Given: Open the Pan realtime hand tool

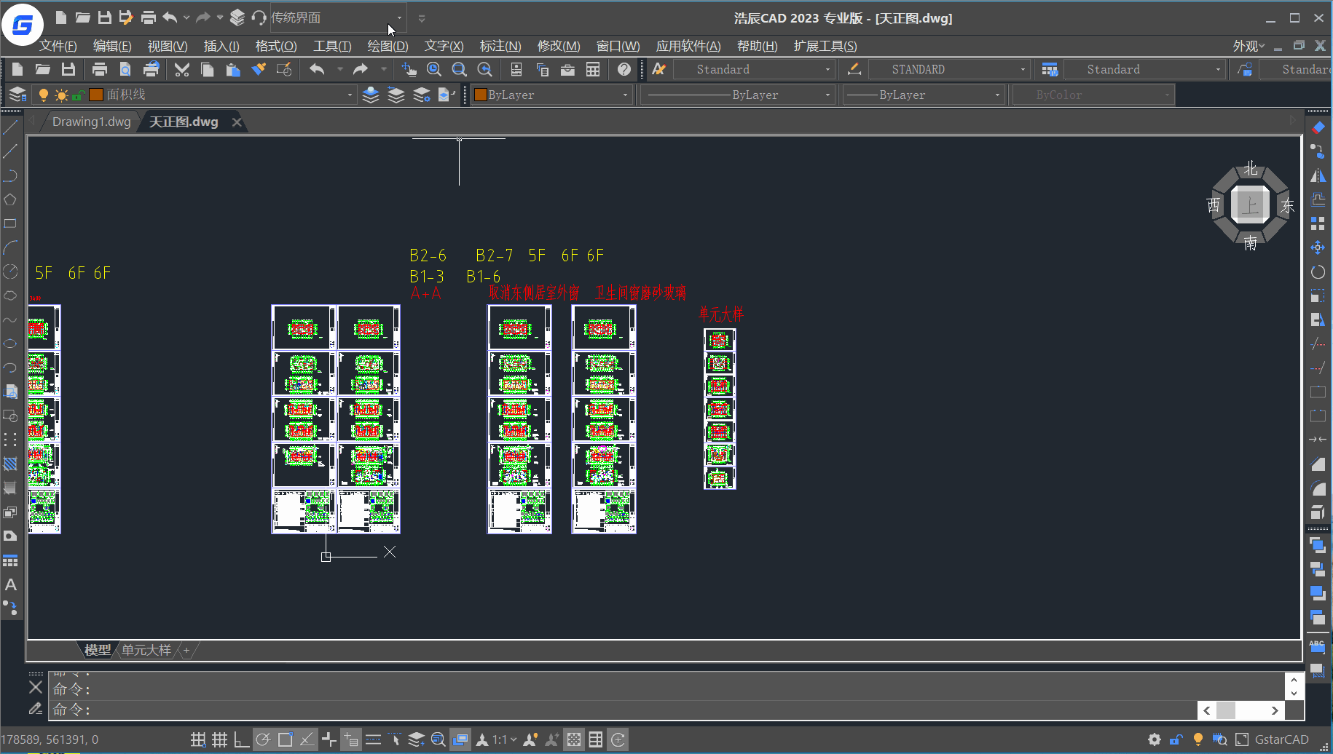Looking at the screenshot, I should 409,70.
